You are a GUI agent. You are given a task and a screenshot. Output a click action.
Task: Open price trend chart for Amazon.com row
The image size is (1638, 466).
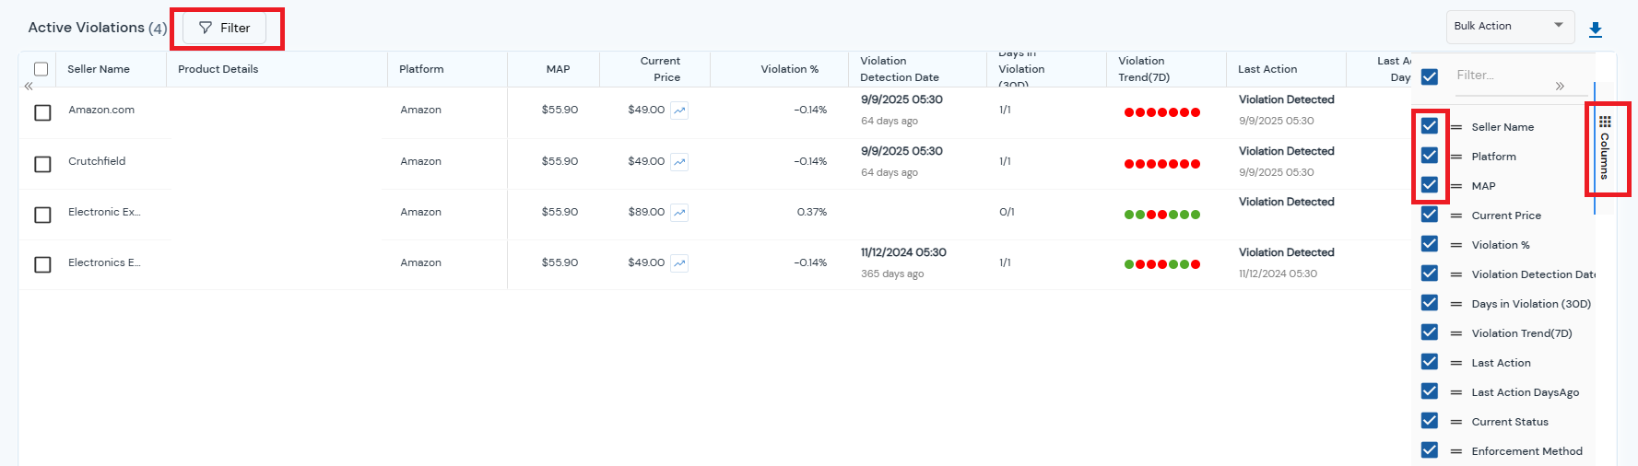tap(679, 111)
